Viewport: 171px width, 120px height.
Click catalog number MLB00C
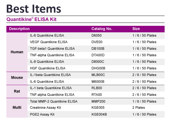click(98, 75)
